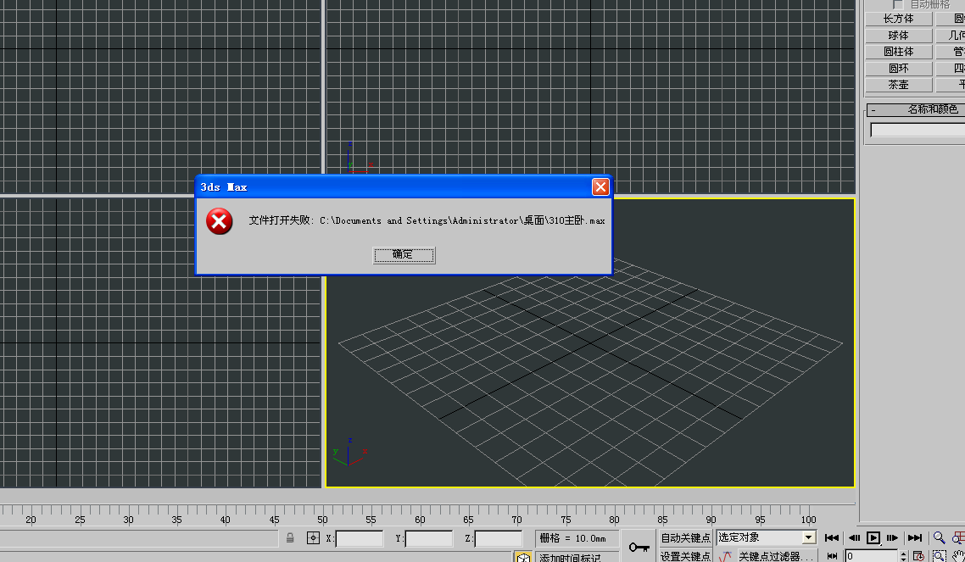Open 关键点过滤器 key filters
The image size is (965, 562).
pyautogui.click(x=777, y=556)
